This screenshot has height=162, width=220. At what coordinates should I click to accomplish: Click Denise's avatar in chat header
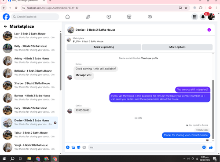tap(71, 30)
